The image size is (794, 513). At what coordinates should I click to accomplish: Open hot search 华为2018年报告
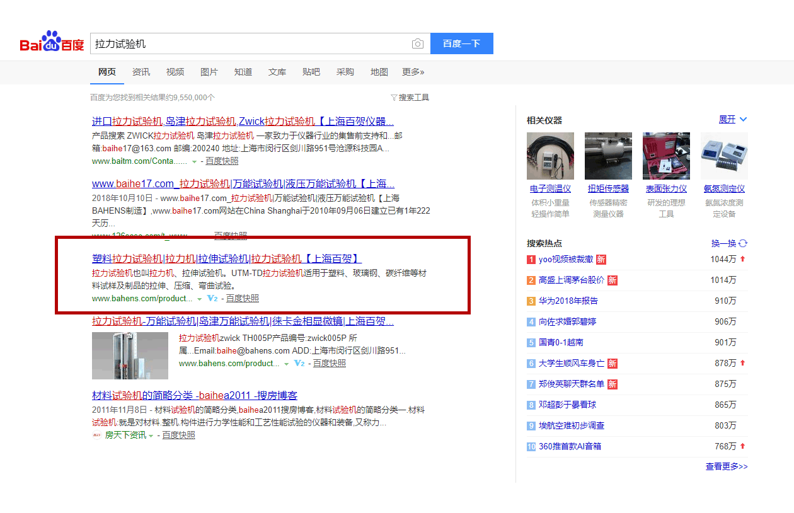[x=568, y=301]
